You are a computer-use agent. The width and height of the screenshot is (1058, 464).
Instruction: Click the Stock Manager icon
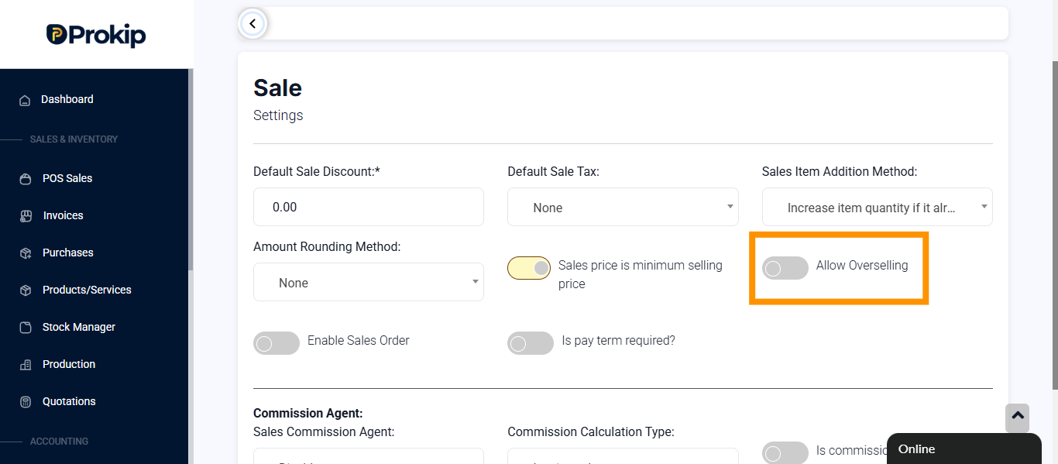pyautogui.click(x=26, y=328)
